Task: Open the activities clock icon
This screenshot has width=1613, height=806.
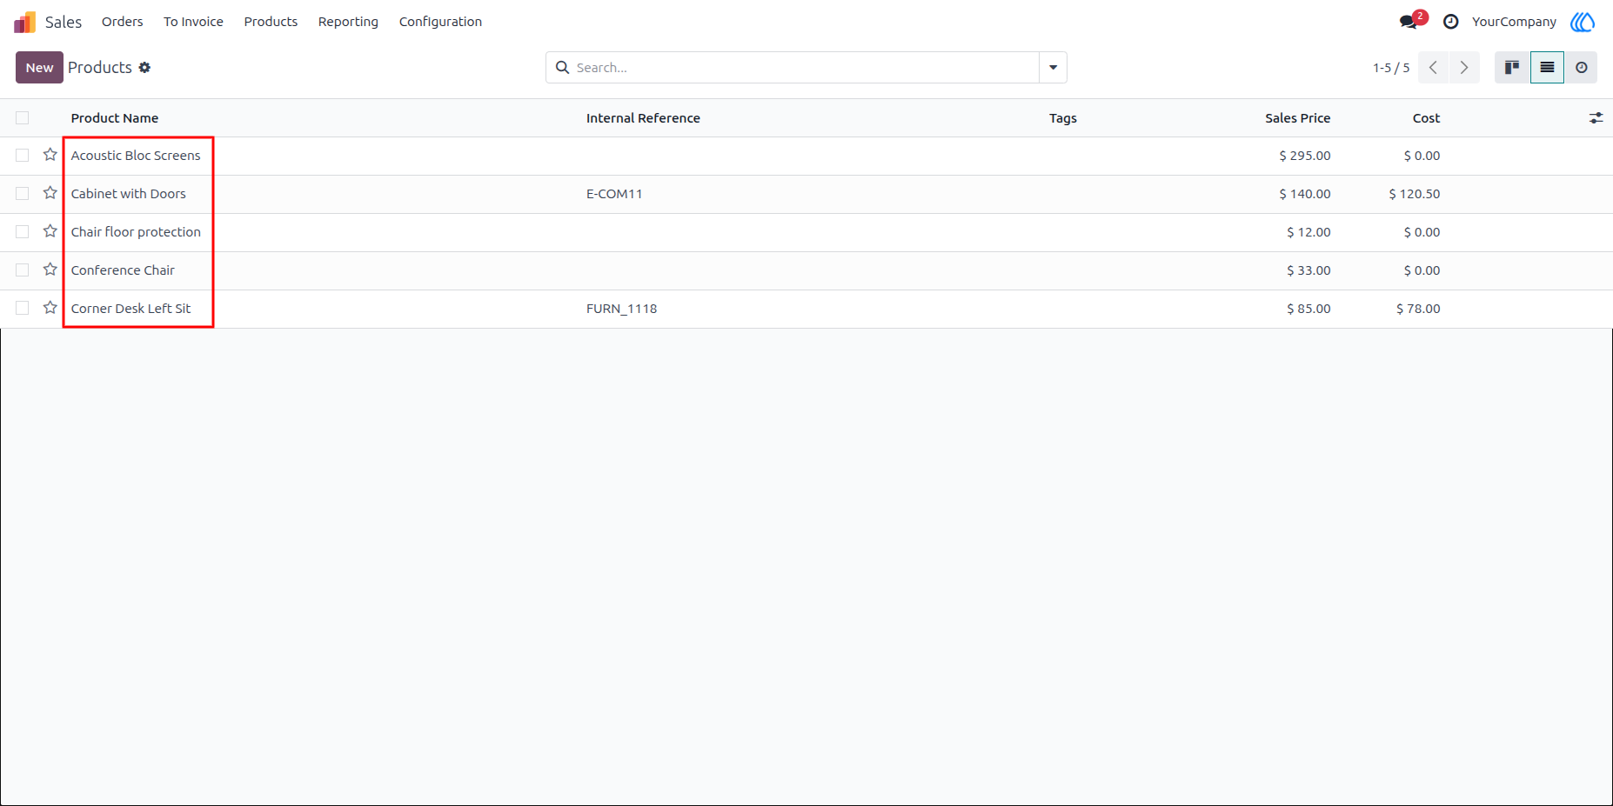Action: 1450,22
